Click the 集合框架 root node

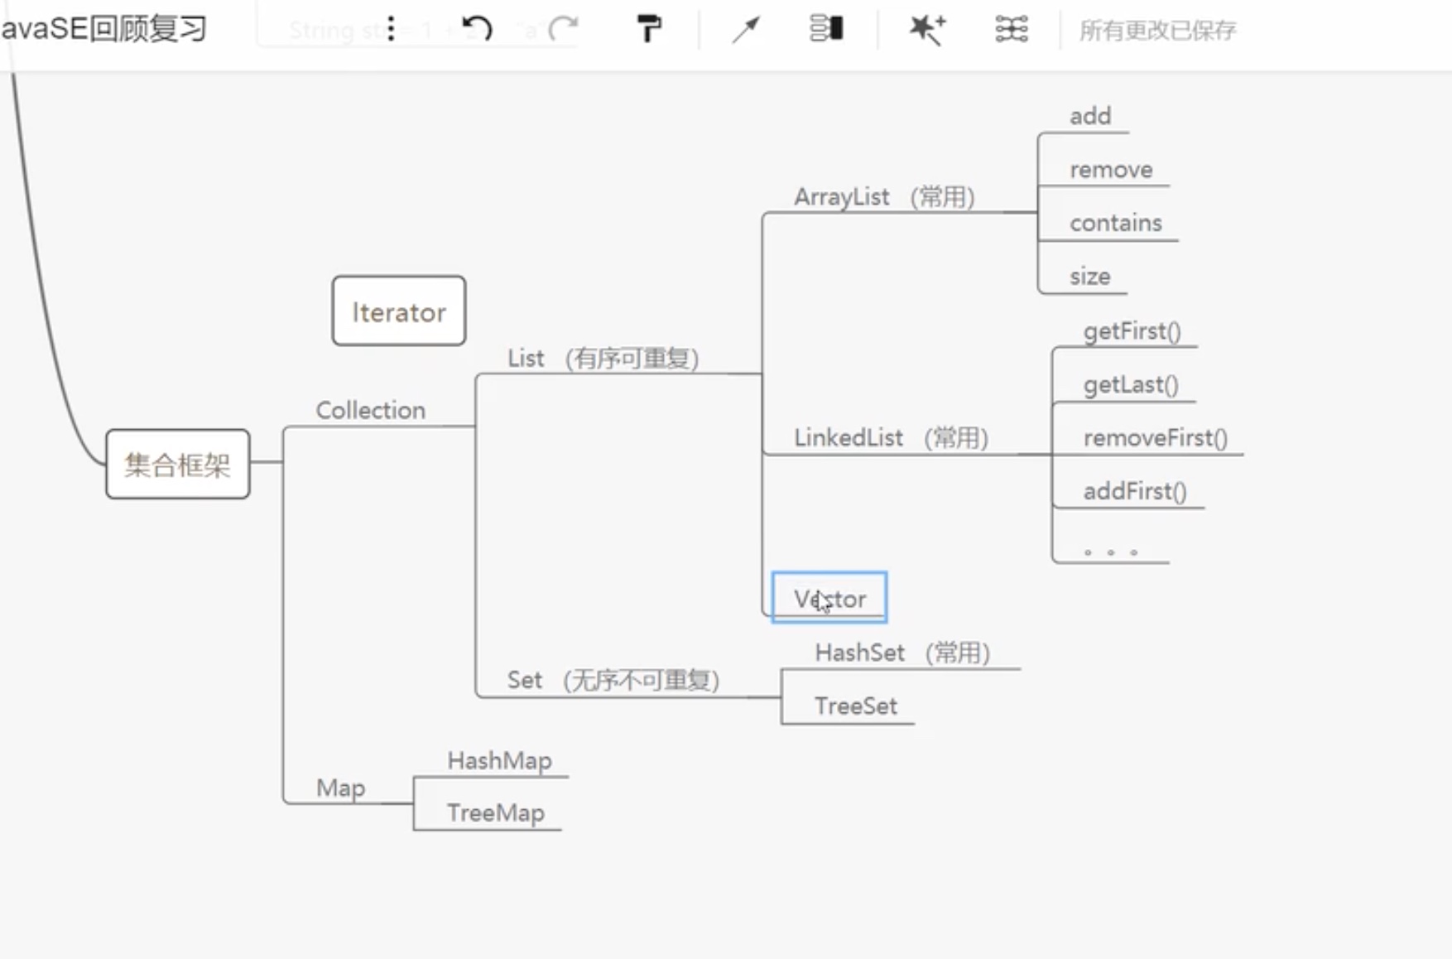[177, 465]
